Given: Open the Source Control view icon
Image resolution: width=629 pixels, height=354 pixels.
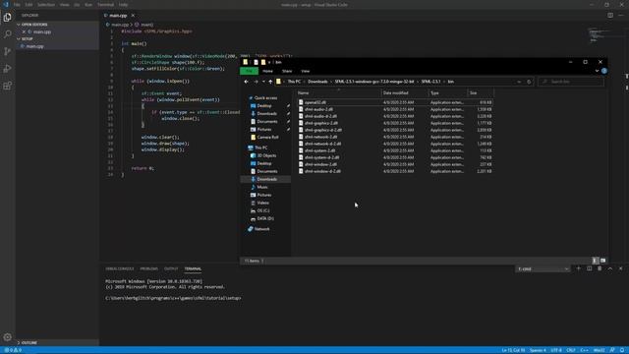Looking at the screenshot, I should 7,51.
